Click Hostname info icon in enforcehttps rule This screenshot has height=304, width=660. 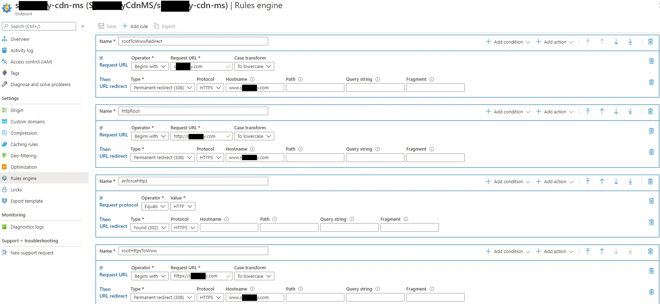[226, 219]
